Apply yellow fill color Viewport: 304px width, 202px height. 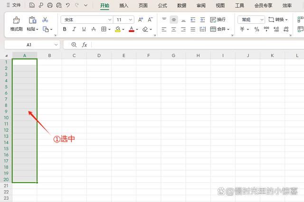pos(118,29)
